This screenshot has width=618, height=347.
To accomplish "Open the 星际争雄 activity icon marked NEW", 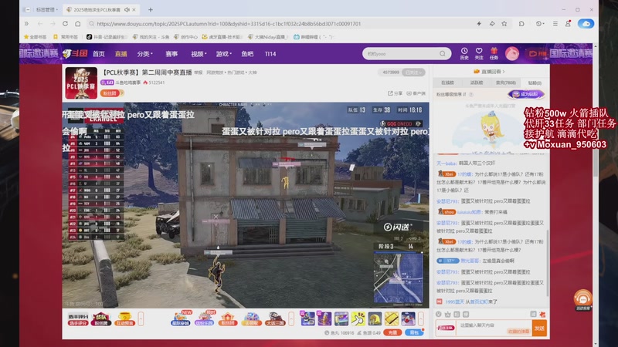I will (181, 318).
